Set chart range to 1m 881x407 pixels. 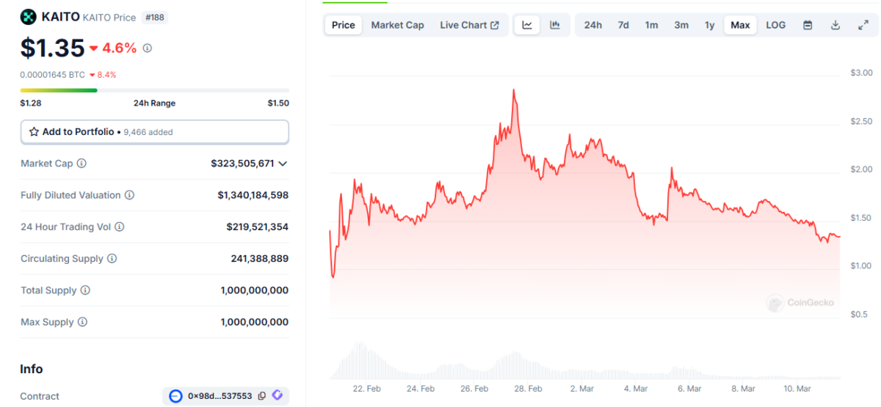(x=651, y=25)
